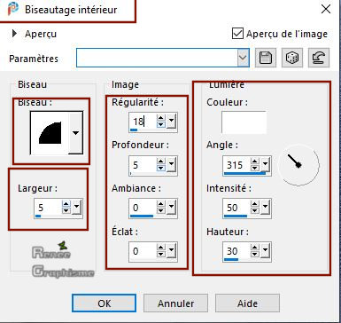The image size is (341, 323).
Task: Click the PaintShop Pro logo in title bar
Action: point(12,9)
